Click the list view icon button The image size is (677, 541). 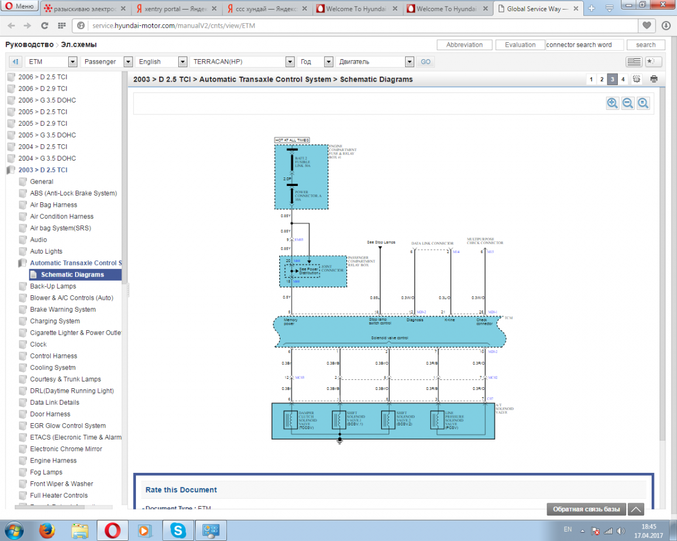coord(634,61)
